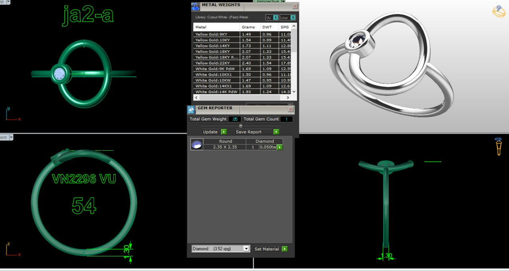
Task: Select the Yellow Gold:14KY row
Action: (243, 46)
